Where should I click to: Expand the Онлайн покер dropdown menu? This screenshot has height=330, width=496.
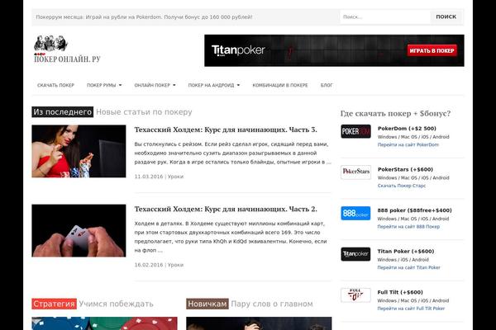tap(155, 85)
